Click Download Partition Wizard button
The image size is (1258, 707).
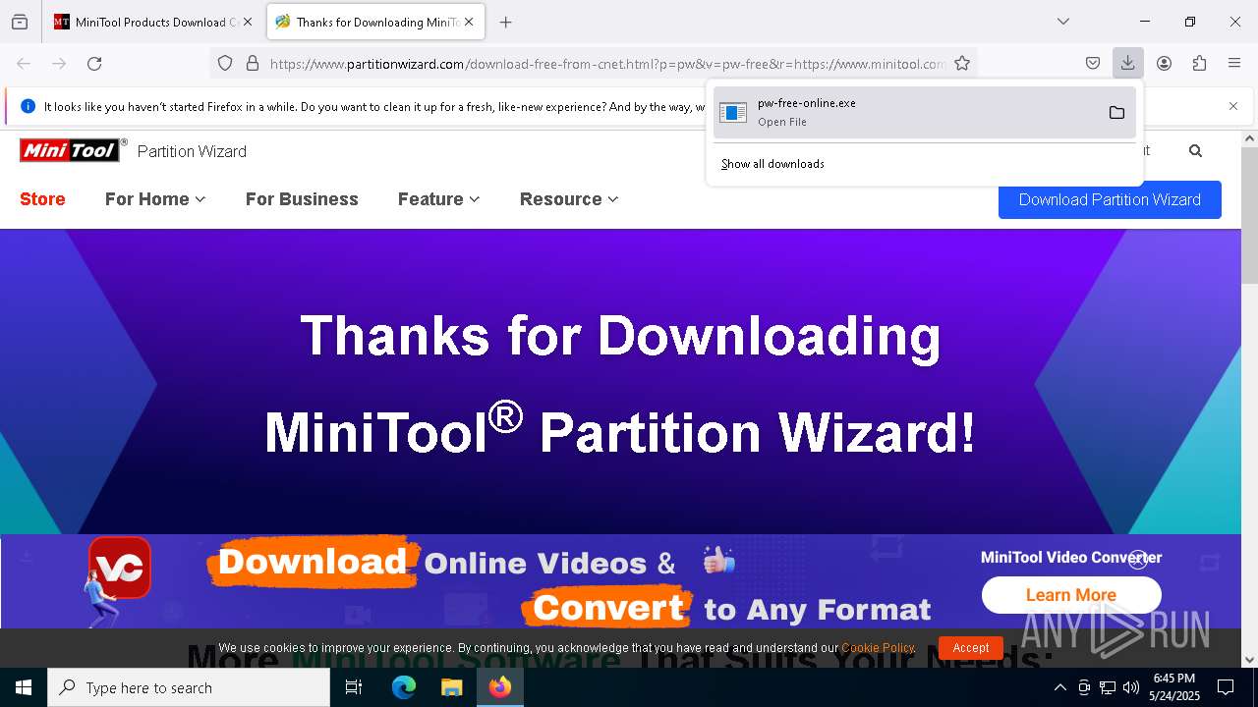[1110, 199]
